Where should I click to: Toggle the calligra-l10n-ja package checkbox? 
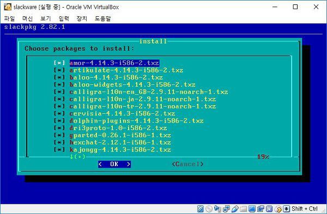pyautogui.click(x=59, y=99)
